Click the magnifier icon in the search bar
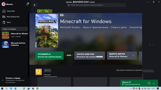The image size is (161, 90). click(69, 5)
